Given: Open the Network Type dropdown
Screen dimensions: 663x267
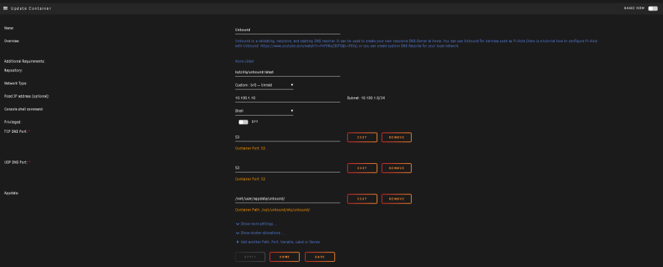Looking at the screenshot, I should [265, 85].
